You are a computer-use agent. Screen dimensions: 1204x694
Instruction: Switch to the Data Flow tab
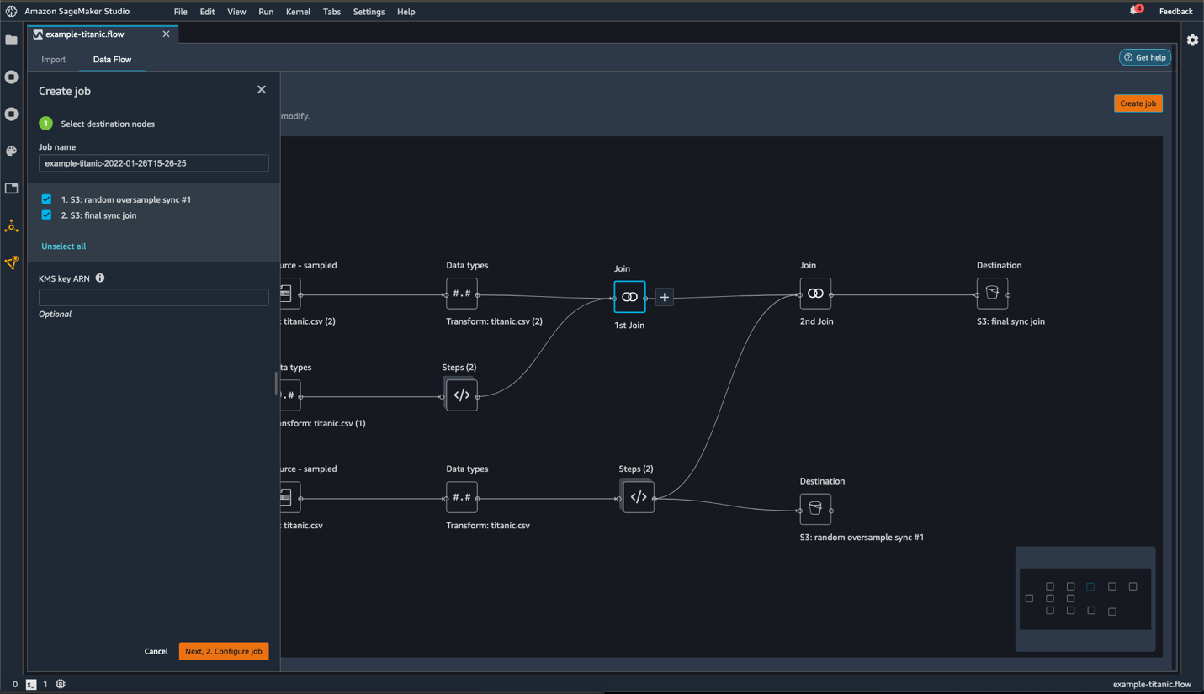(112, 60)
